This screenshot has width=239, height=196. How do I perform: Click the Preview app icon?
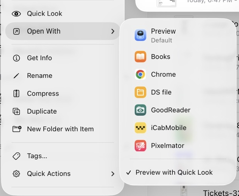140,35
